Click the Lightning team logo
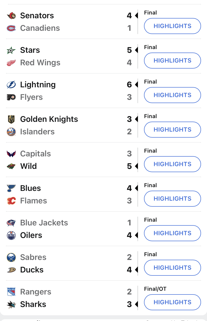Screen dimensions: 207x321 [11, 85]
